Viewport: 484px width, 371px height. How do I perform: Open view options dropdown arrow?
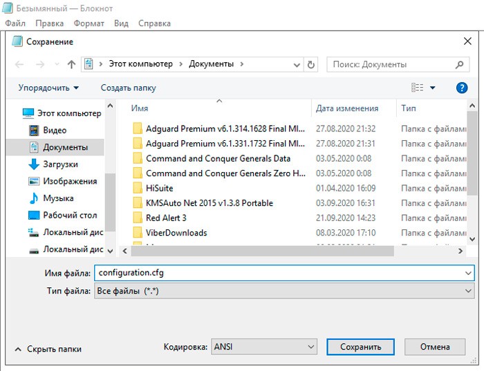tap(432, 88)
